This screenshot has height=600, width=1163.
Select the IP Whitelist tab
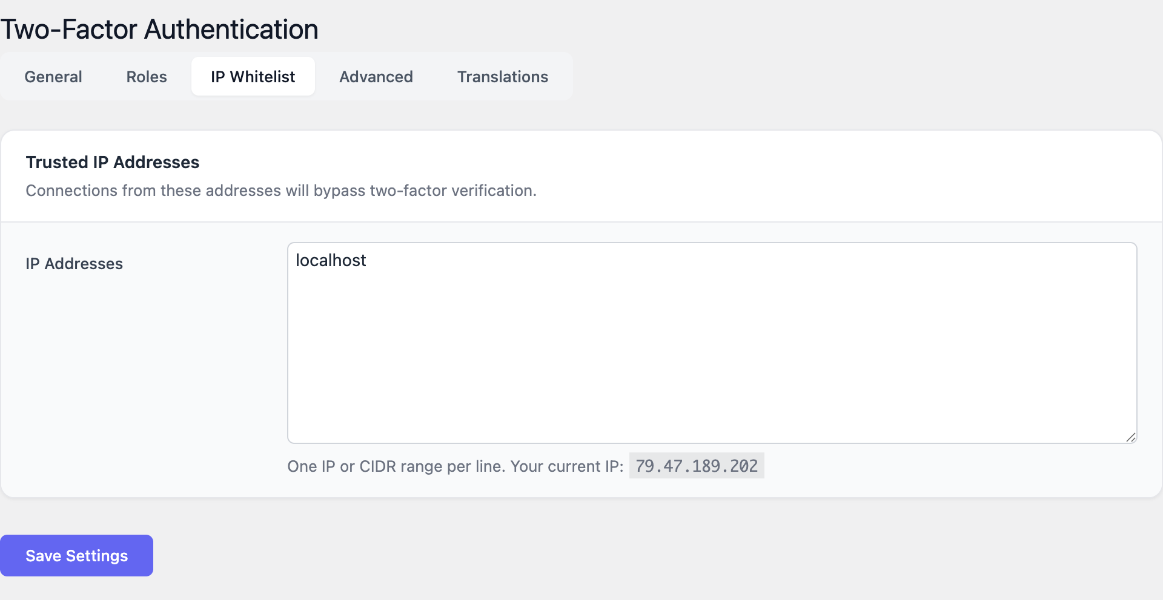(x=253, y=77)
